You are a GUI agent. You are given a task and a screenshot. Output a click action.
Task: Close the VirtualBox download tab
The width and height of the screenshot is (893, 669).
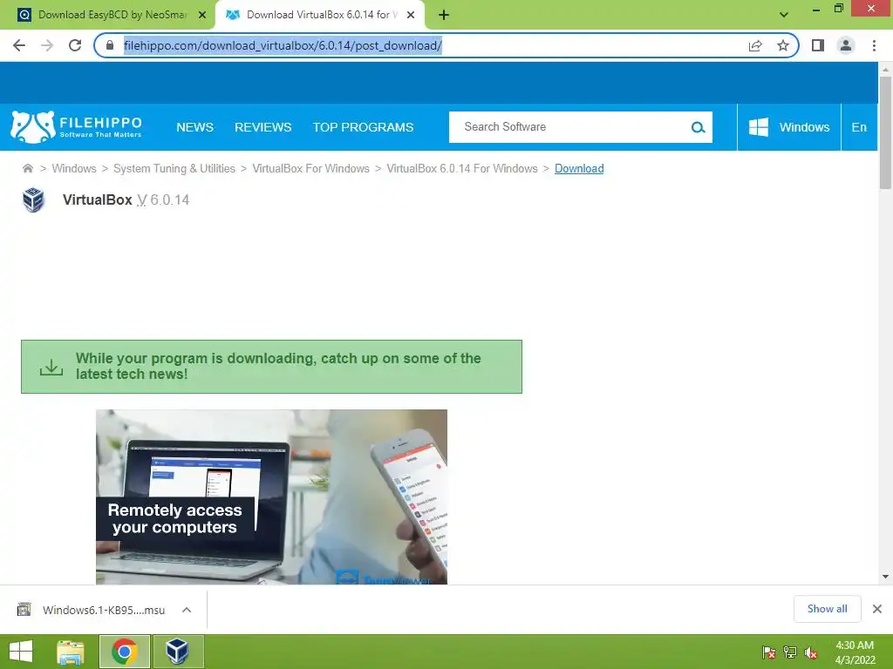tap(411, 16)
